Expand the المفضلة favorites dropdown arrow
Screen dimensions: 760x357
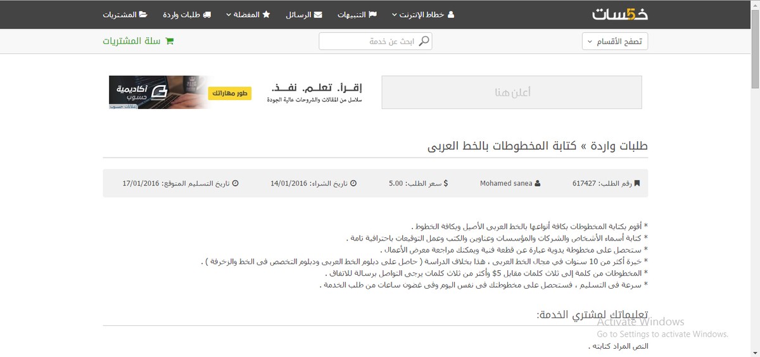[229, 15]
